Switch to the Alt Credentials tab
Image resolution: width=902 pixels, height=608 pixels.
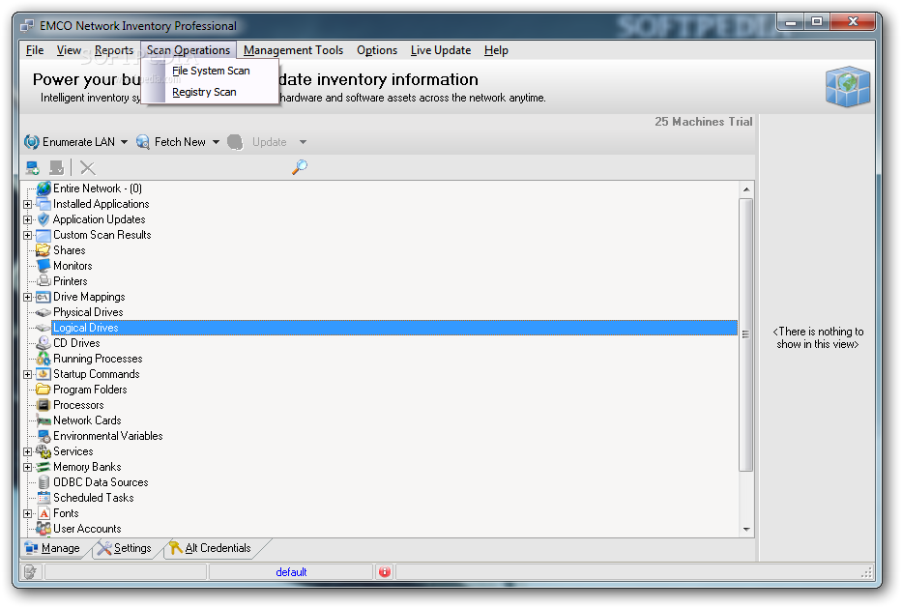pyautogui.click(x=212, y=548)
